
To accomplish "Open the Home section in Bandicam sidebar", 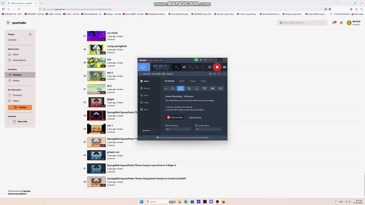I will 145,81.
